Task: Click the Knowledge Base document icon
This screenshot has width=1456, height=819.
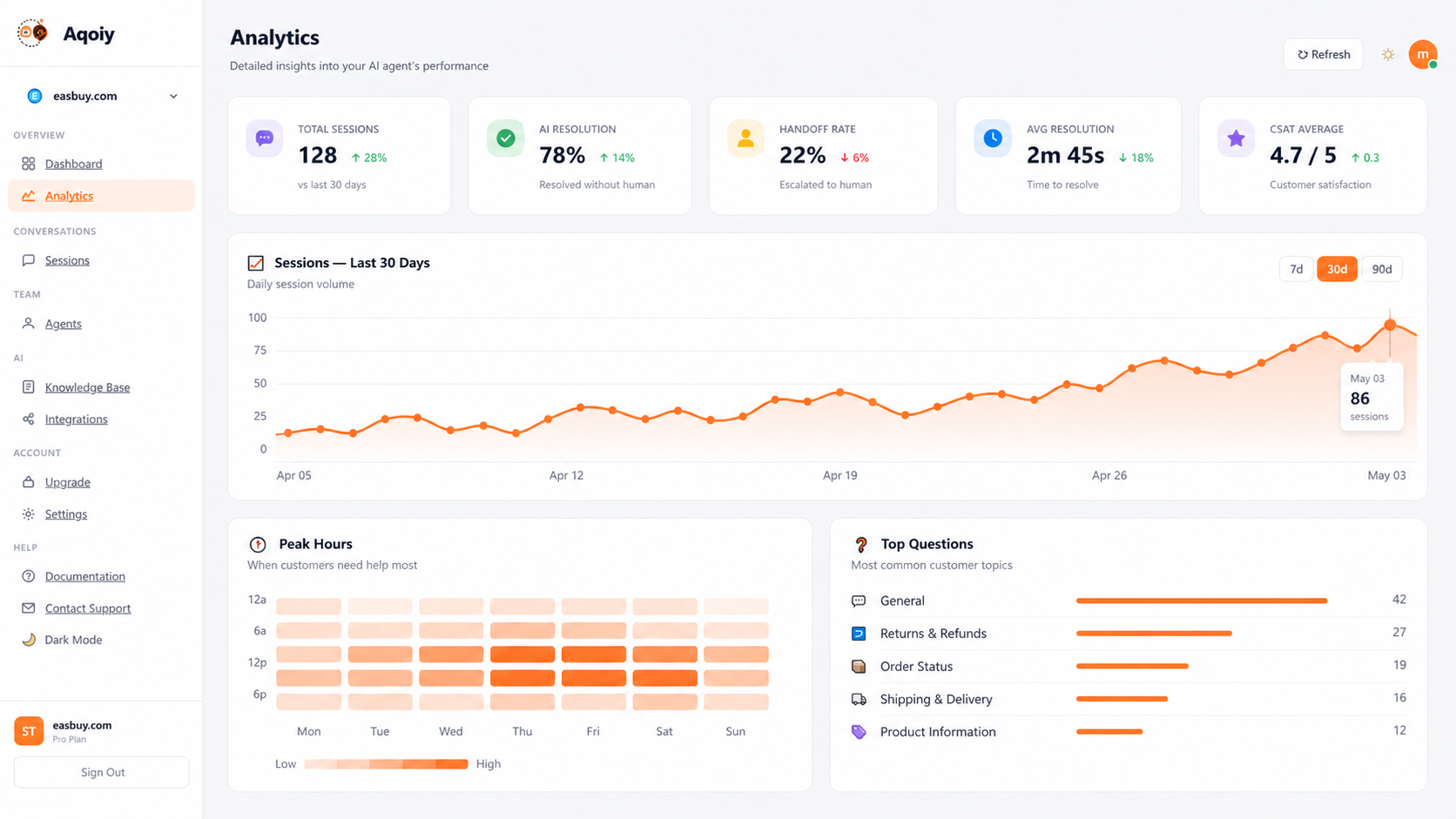Action: [x=29, y=387]
